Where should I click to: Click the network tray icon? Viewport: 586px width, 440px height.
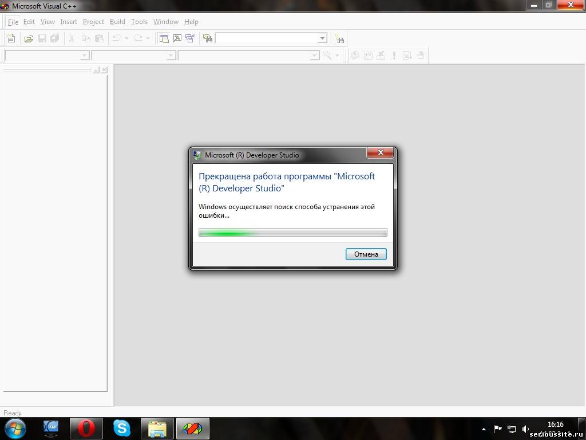511,429
